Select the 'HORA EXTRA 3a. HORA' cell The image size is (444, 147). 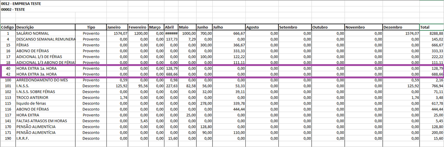[x=46, y=74]
